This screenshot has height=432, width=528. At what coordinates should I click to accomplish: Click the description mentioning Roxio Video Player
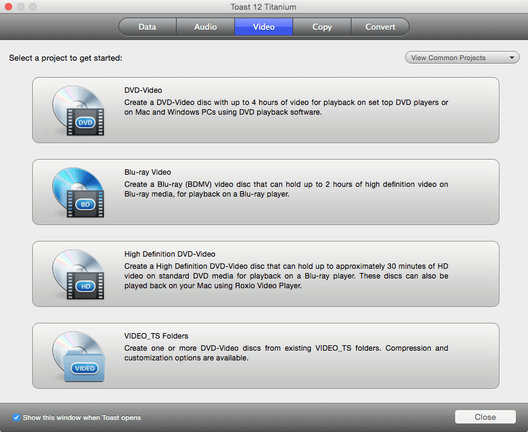pyautogui.click(x=286, y=276)
